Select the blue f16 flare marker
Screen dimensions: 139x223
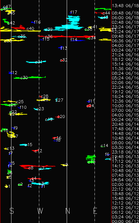click(x=33, y=22)
